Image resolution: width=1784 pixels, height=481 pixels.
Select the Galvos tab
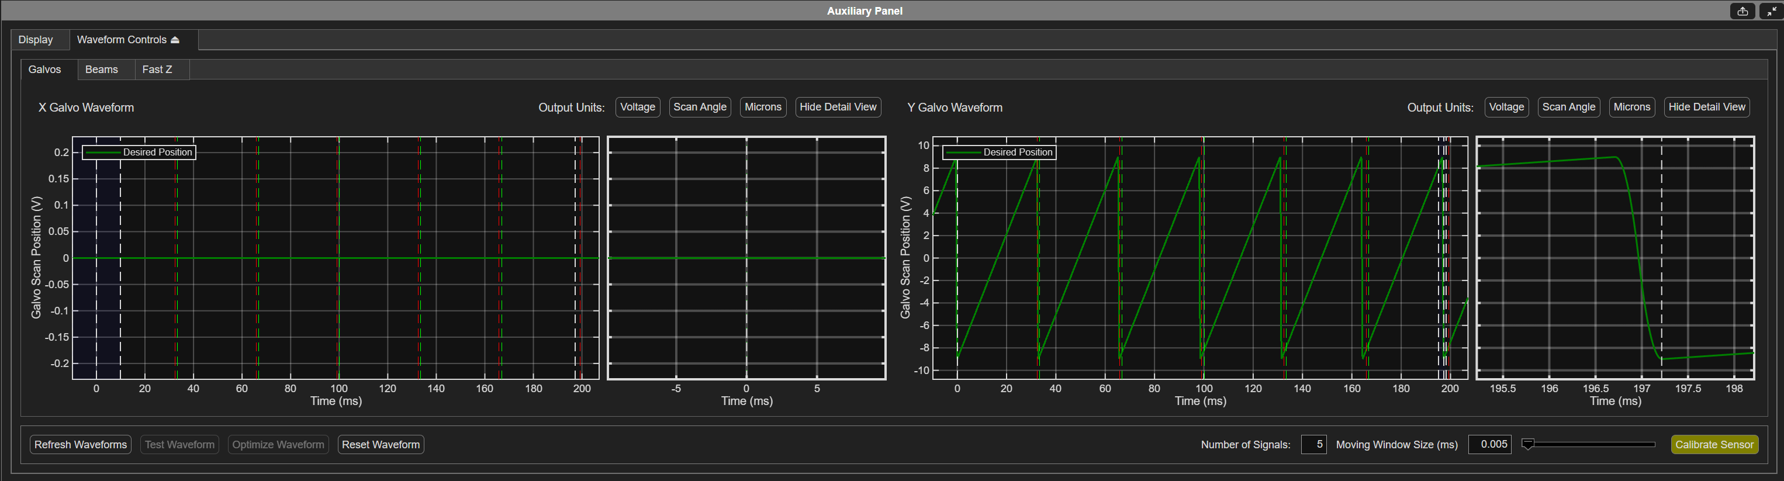pyautogui.click(x=44, y=69)
